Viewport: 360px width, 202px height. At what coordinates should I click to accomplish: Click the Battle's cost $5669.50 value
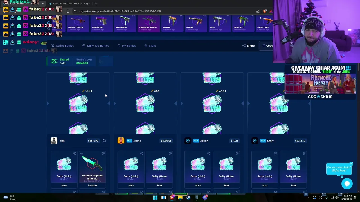tap(82, 63)
